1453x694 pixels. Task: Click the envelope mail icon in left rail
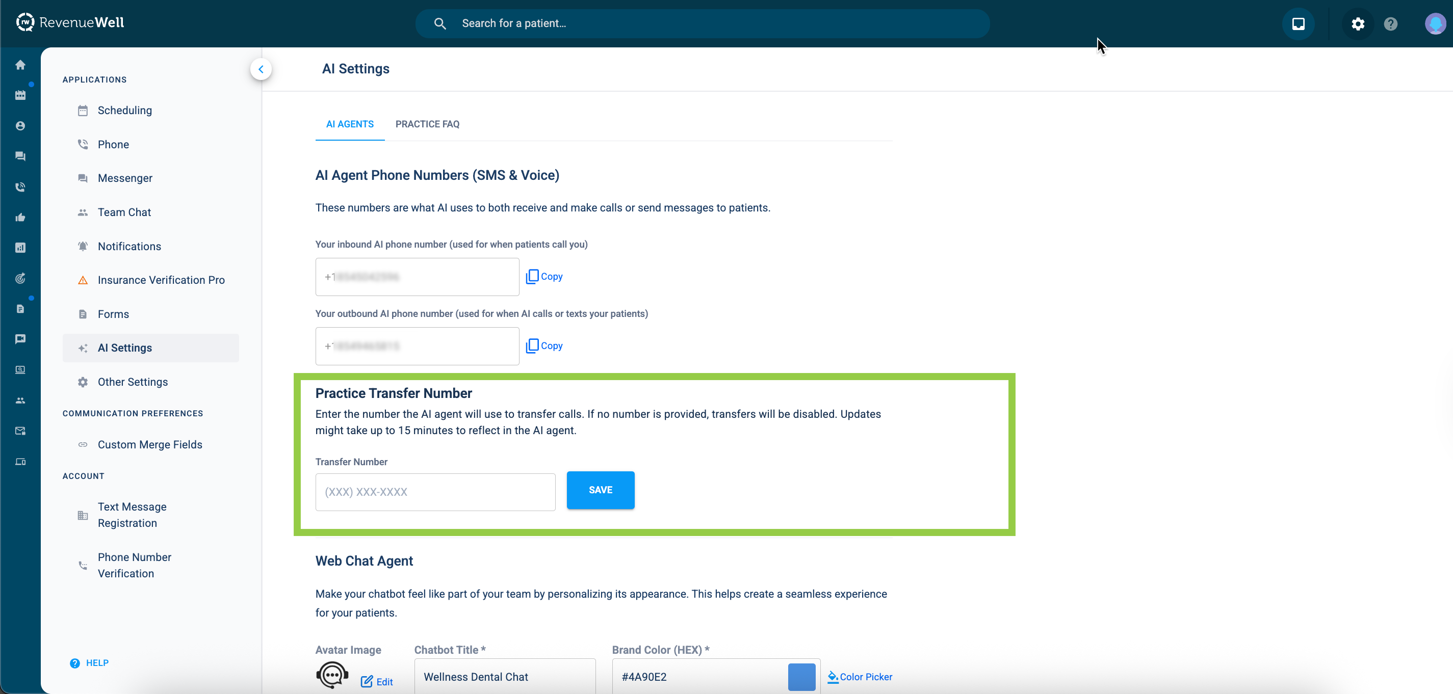click(x=20, y=431)
